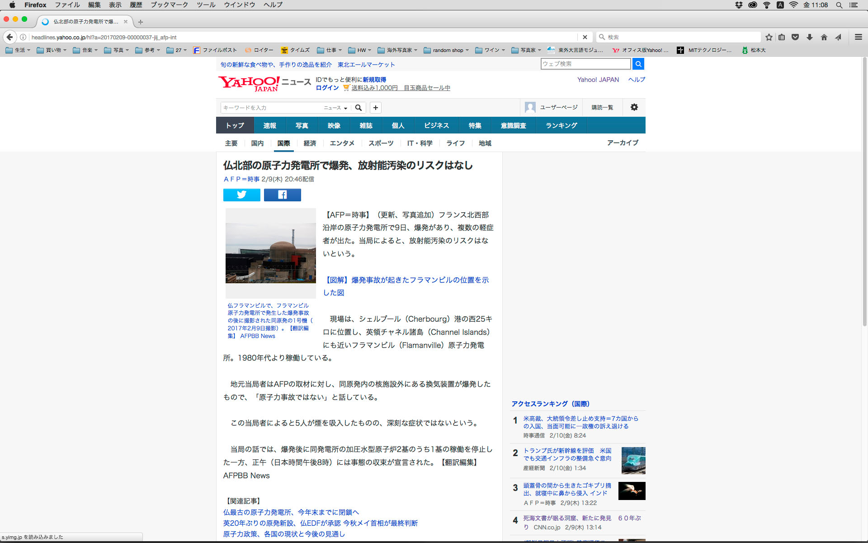Click blue web search button at top
The image size is (868, 543).
638,64
